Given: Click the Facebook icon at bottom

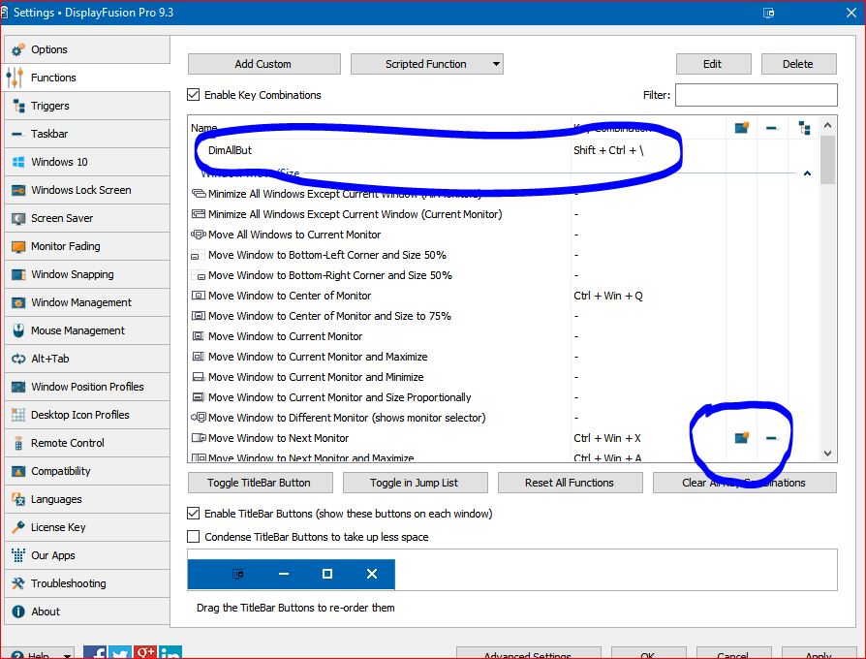Looking at the screenshot, I should click(95, 653).
